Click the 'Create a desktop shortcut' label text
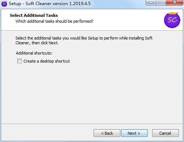 pyautogui.click(x=46, y=61)
